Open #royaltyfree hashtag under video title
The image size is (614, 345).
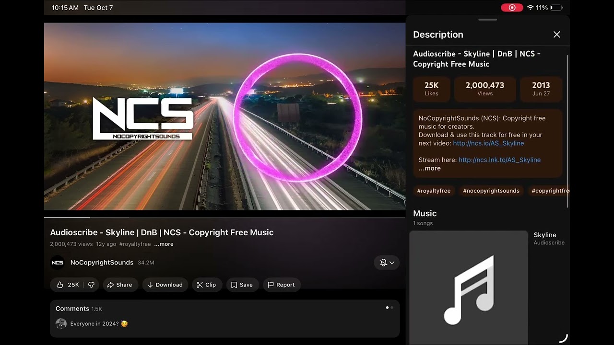tap(135, 244)
